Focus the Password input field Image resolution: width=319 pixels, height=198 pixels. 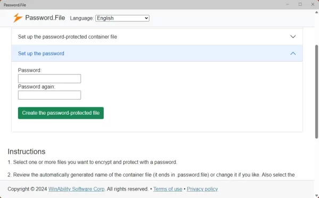point(49,79)
